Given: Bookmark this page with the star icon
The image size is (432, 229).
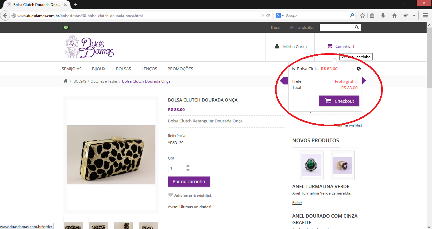Looking at the screenshot, I should pos(363,15).
